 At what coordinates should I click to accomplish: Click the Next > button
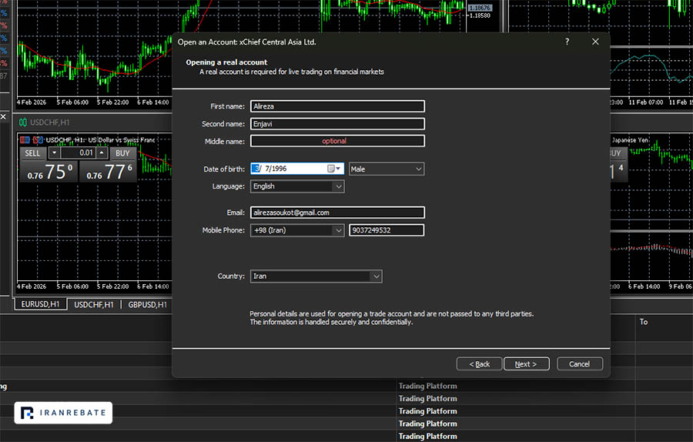526,363
